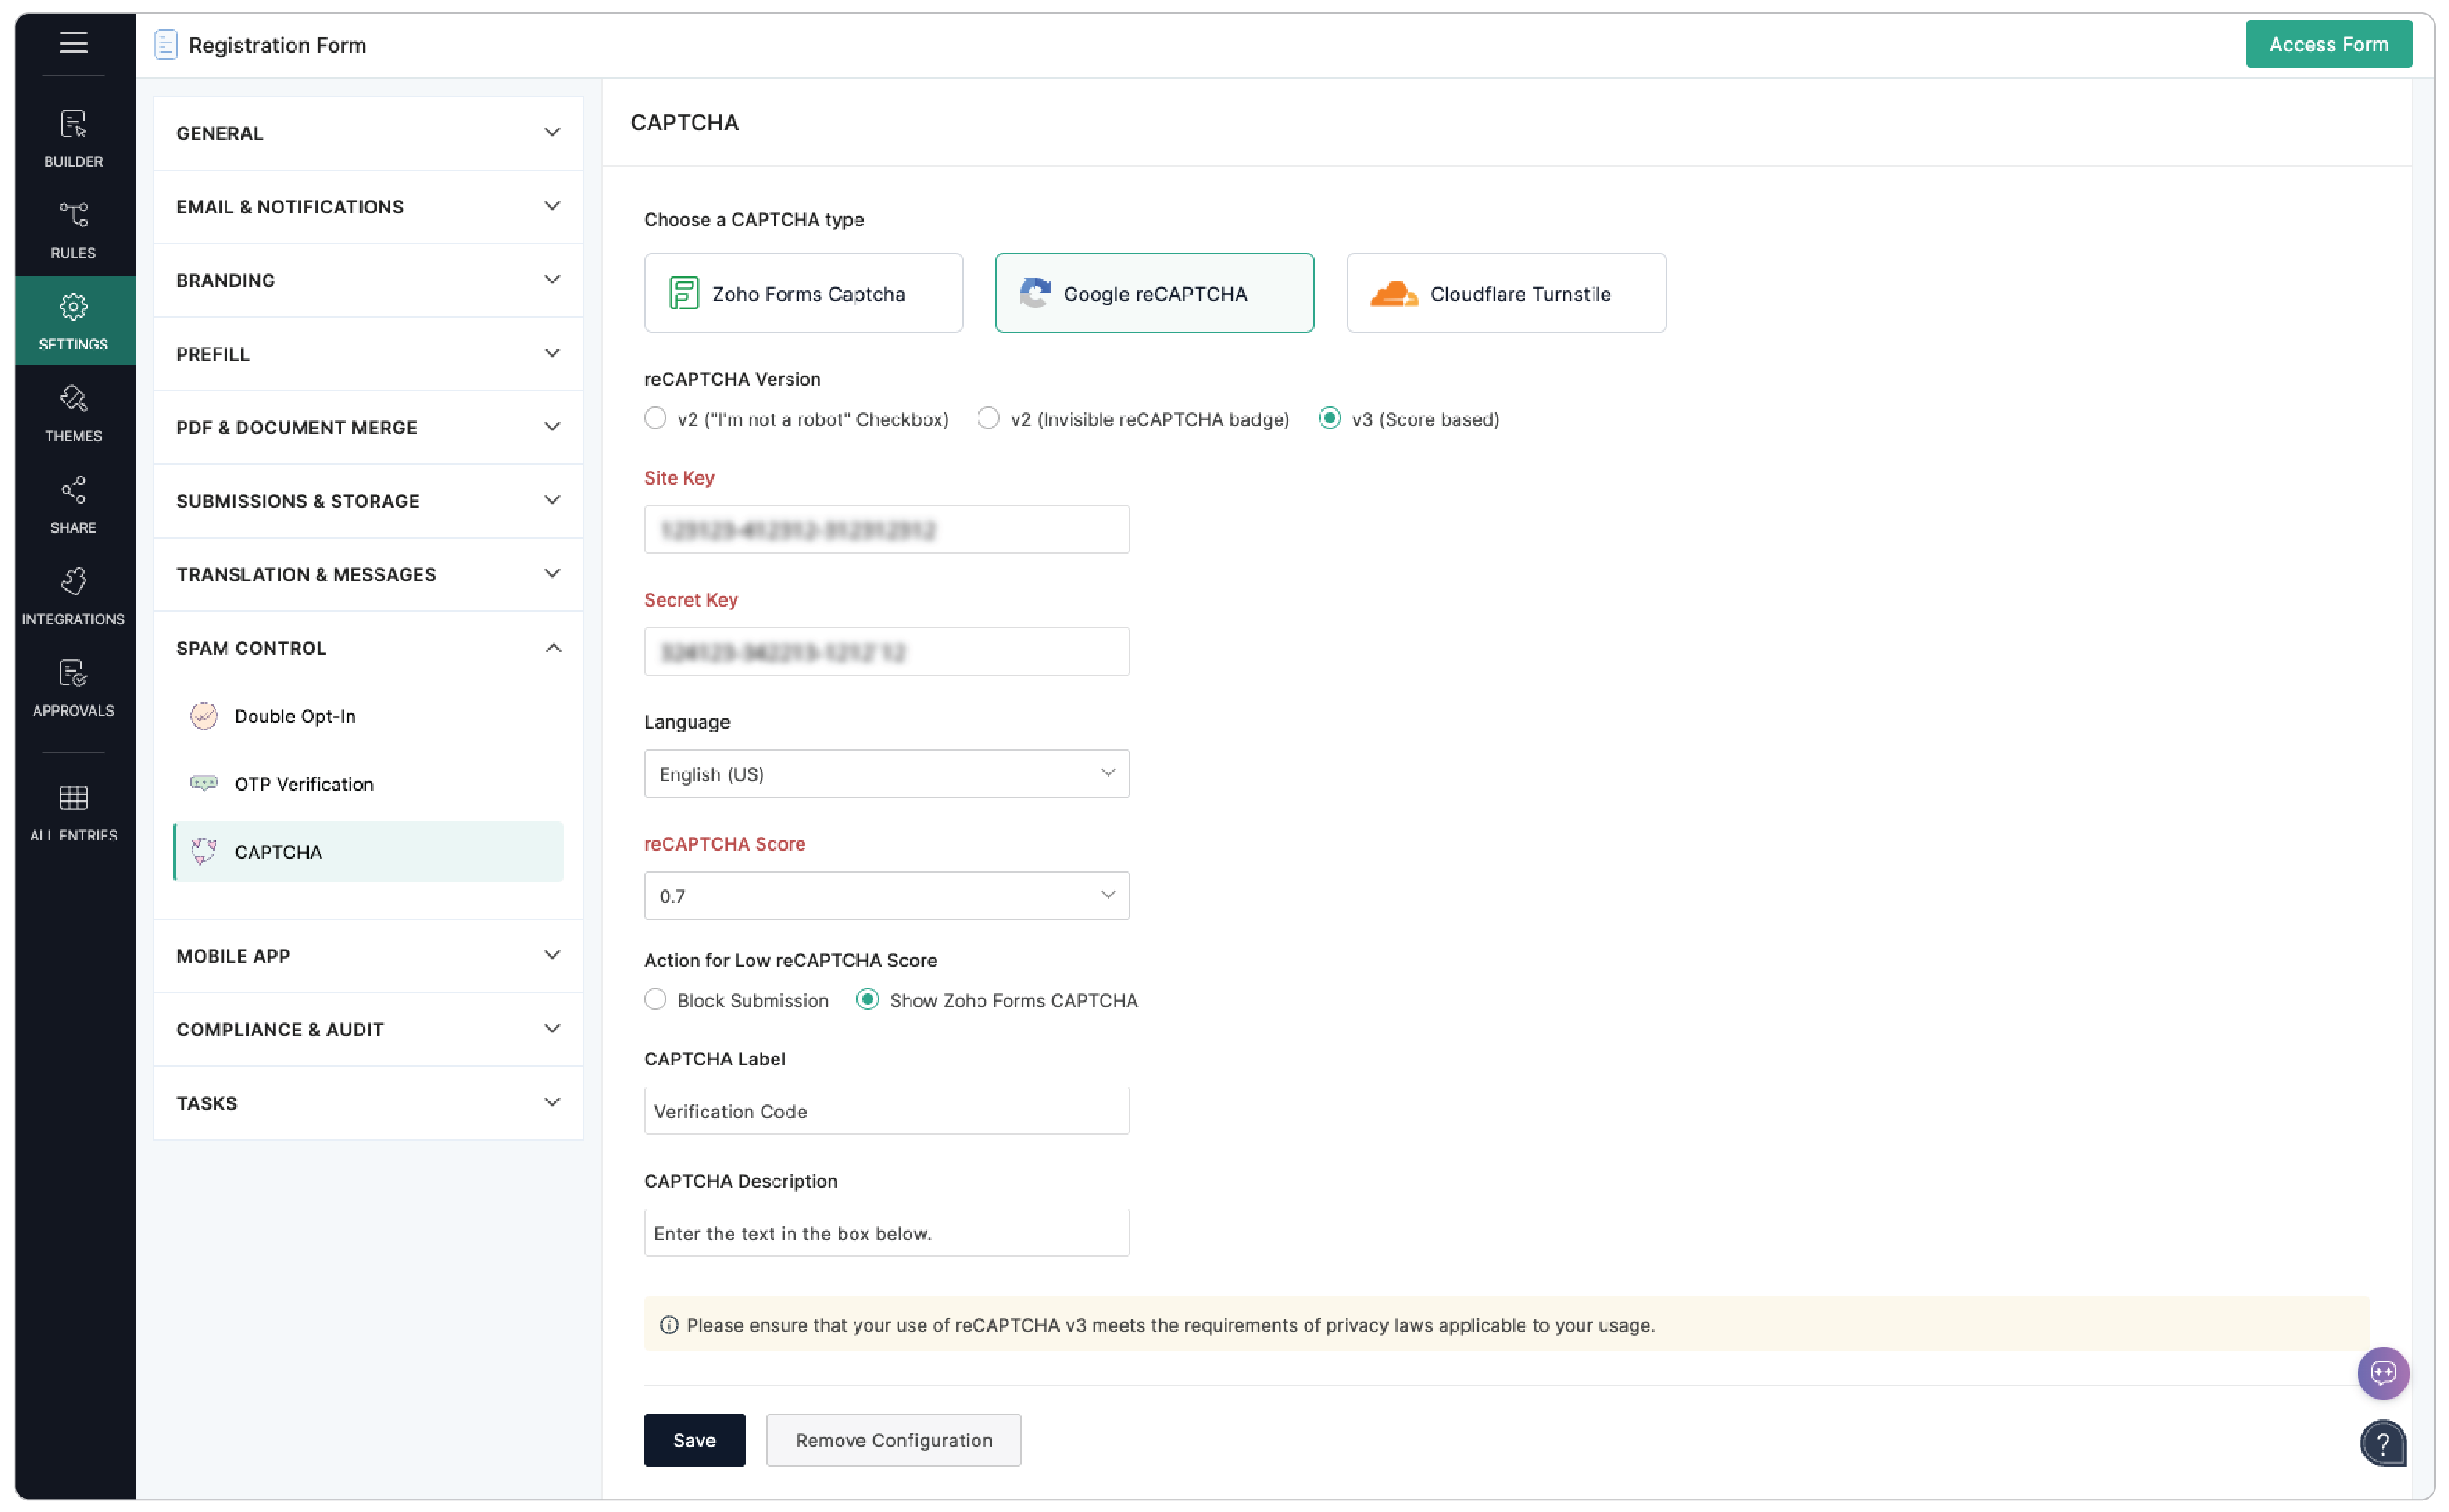Open the Rules sidebar icon
The width and height of the screenshot is (2449, 1512).
(73, 229)
